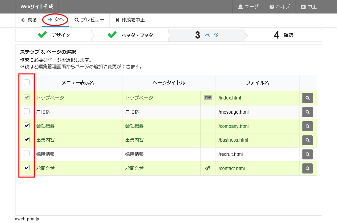Screen dimensions: 337x223
Task: Uncheck the お問合せ page checkbox
Action: (x=27, y=168)
